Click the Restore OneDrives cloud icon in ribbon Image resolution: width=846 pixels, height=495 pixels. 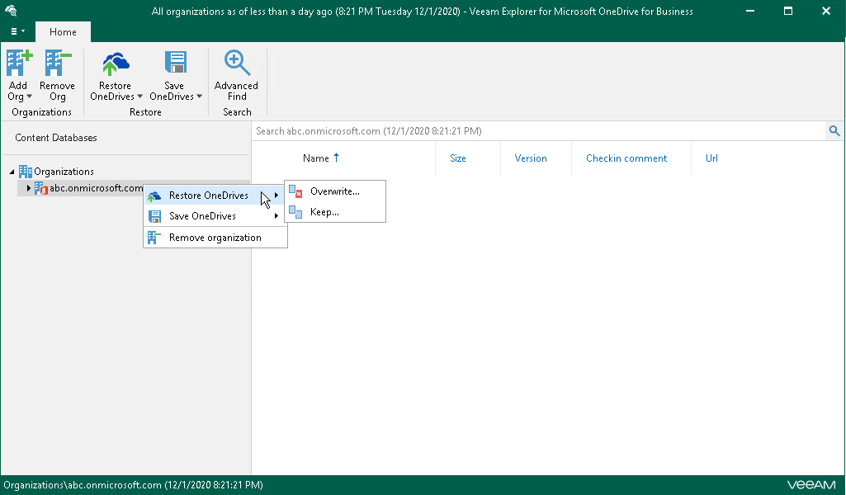pyautogui.click(x=115, y=64)
